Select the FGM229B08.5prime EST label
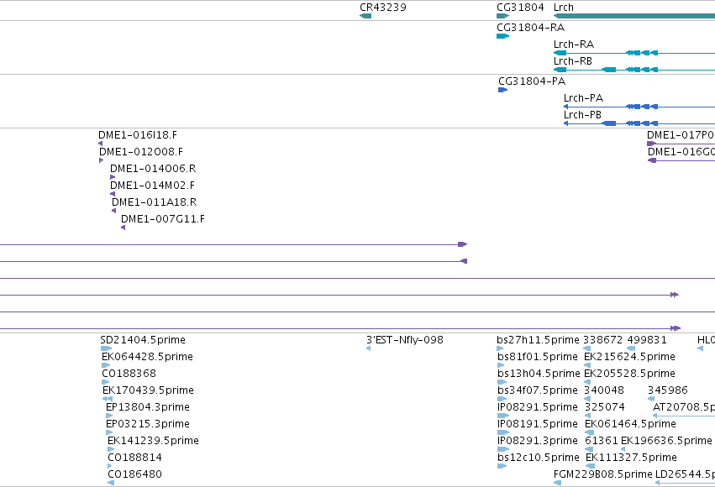The image size is (715, 487). tap(602, 474)
